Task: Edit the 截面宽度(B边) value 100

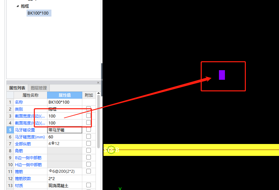Action: (65, 116)
